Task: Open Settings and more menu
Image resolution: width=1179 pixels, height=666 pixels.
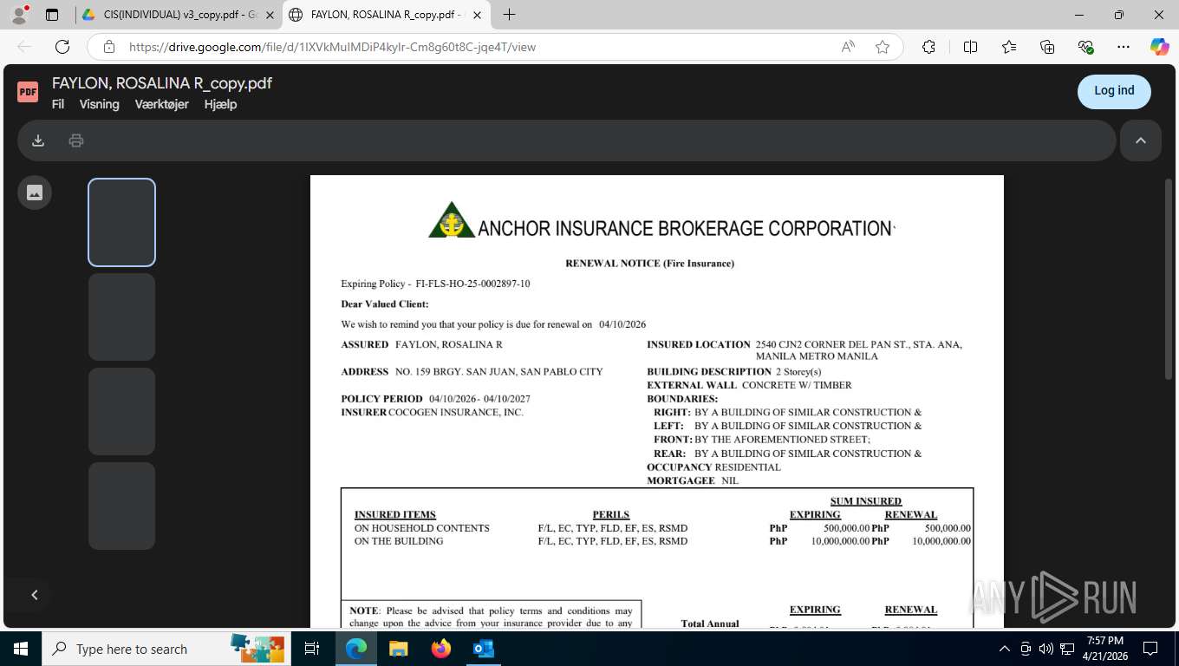Action: pos(1124,47)
